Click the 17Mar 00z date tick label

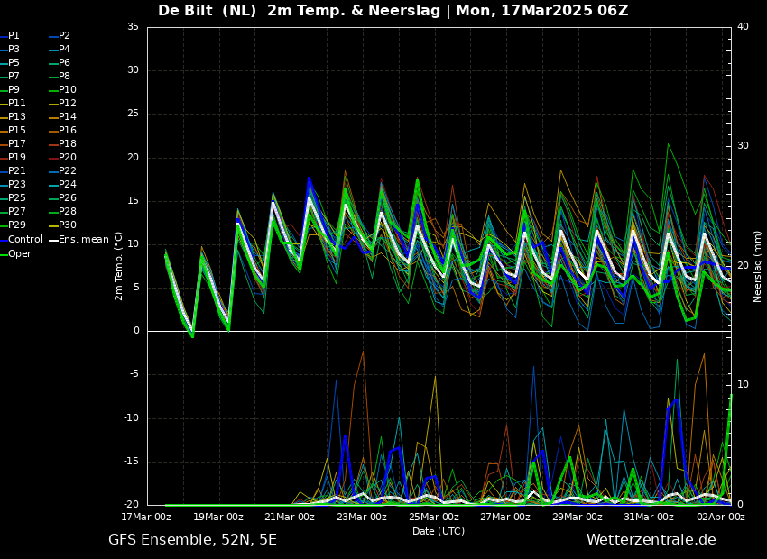point(146,518)
